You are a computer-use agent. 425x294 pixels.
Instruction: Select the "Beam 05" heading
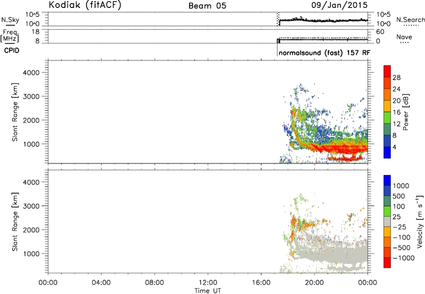pos(207,6)
